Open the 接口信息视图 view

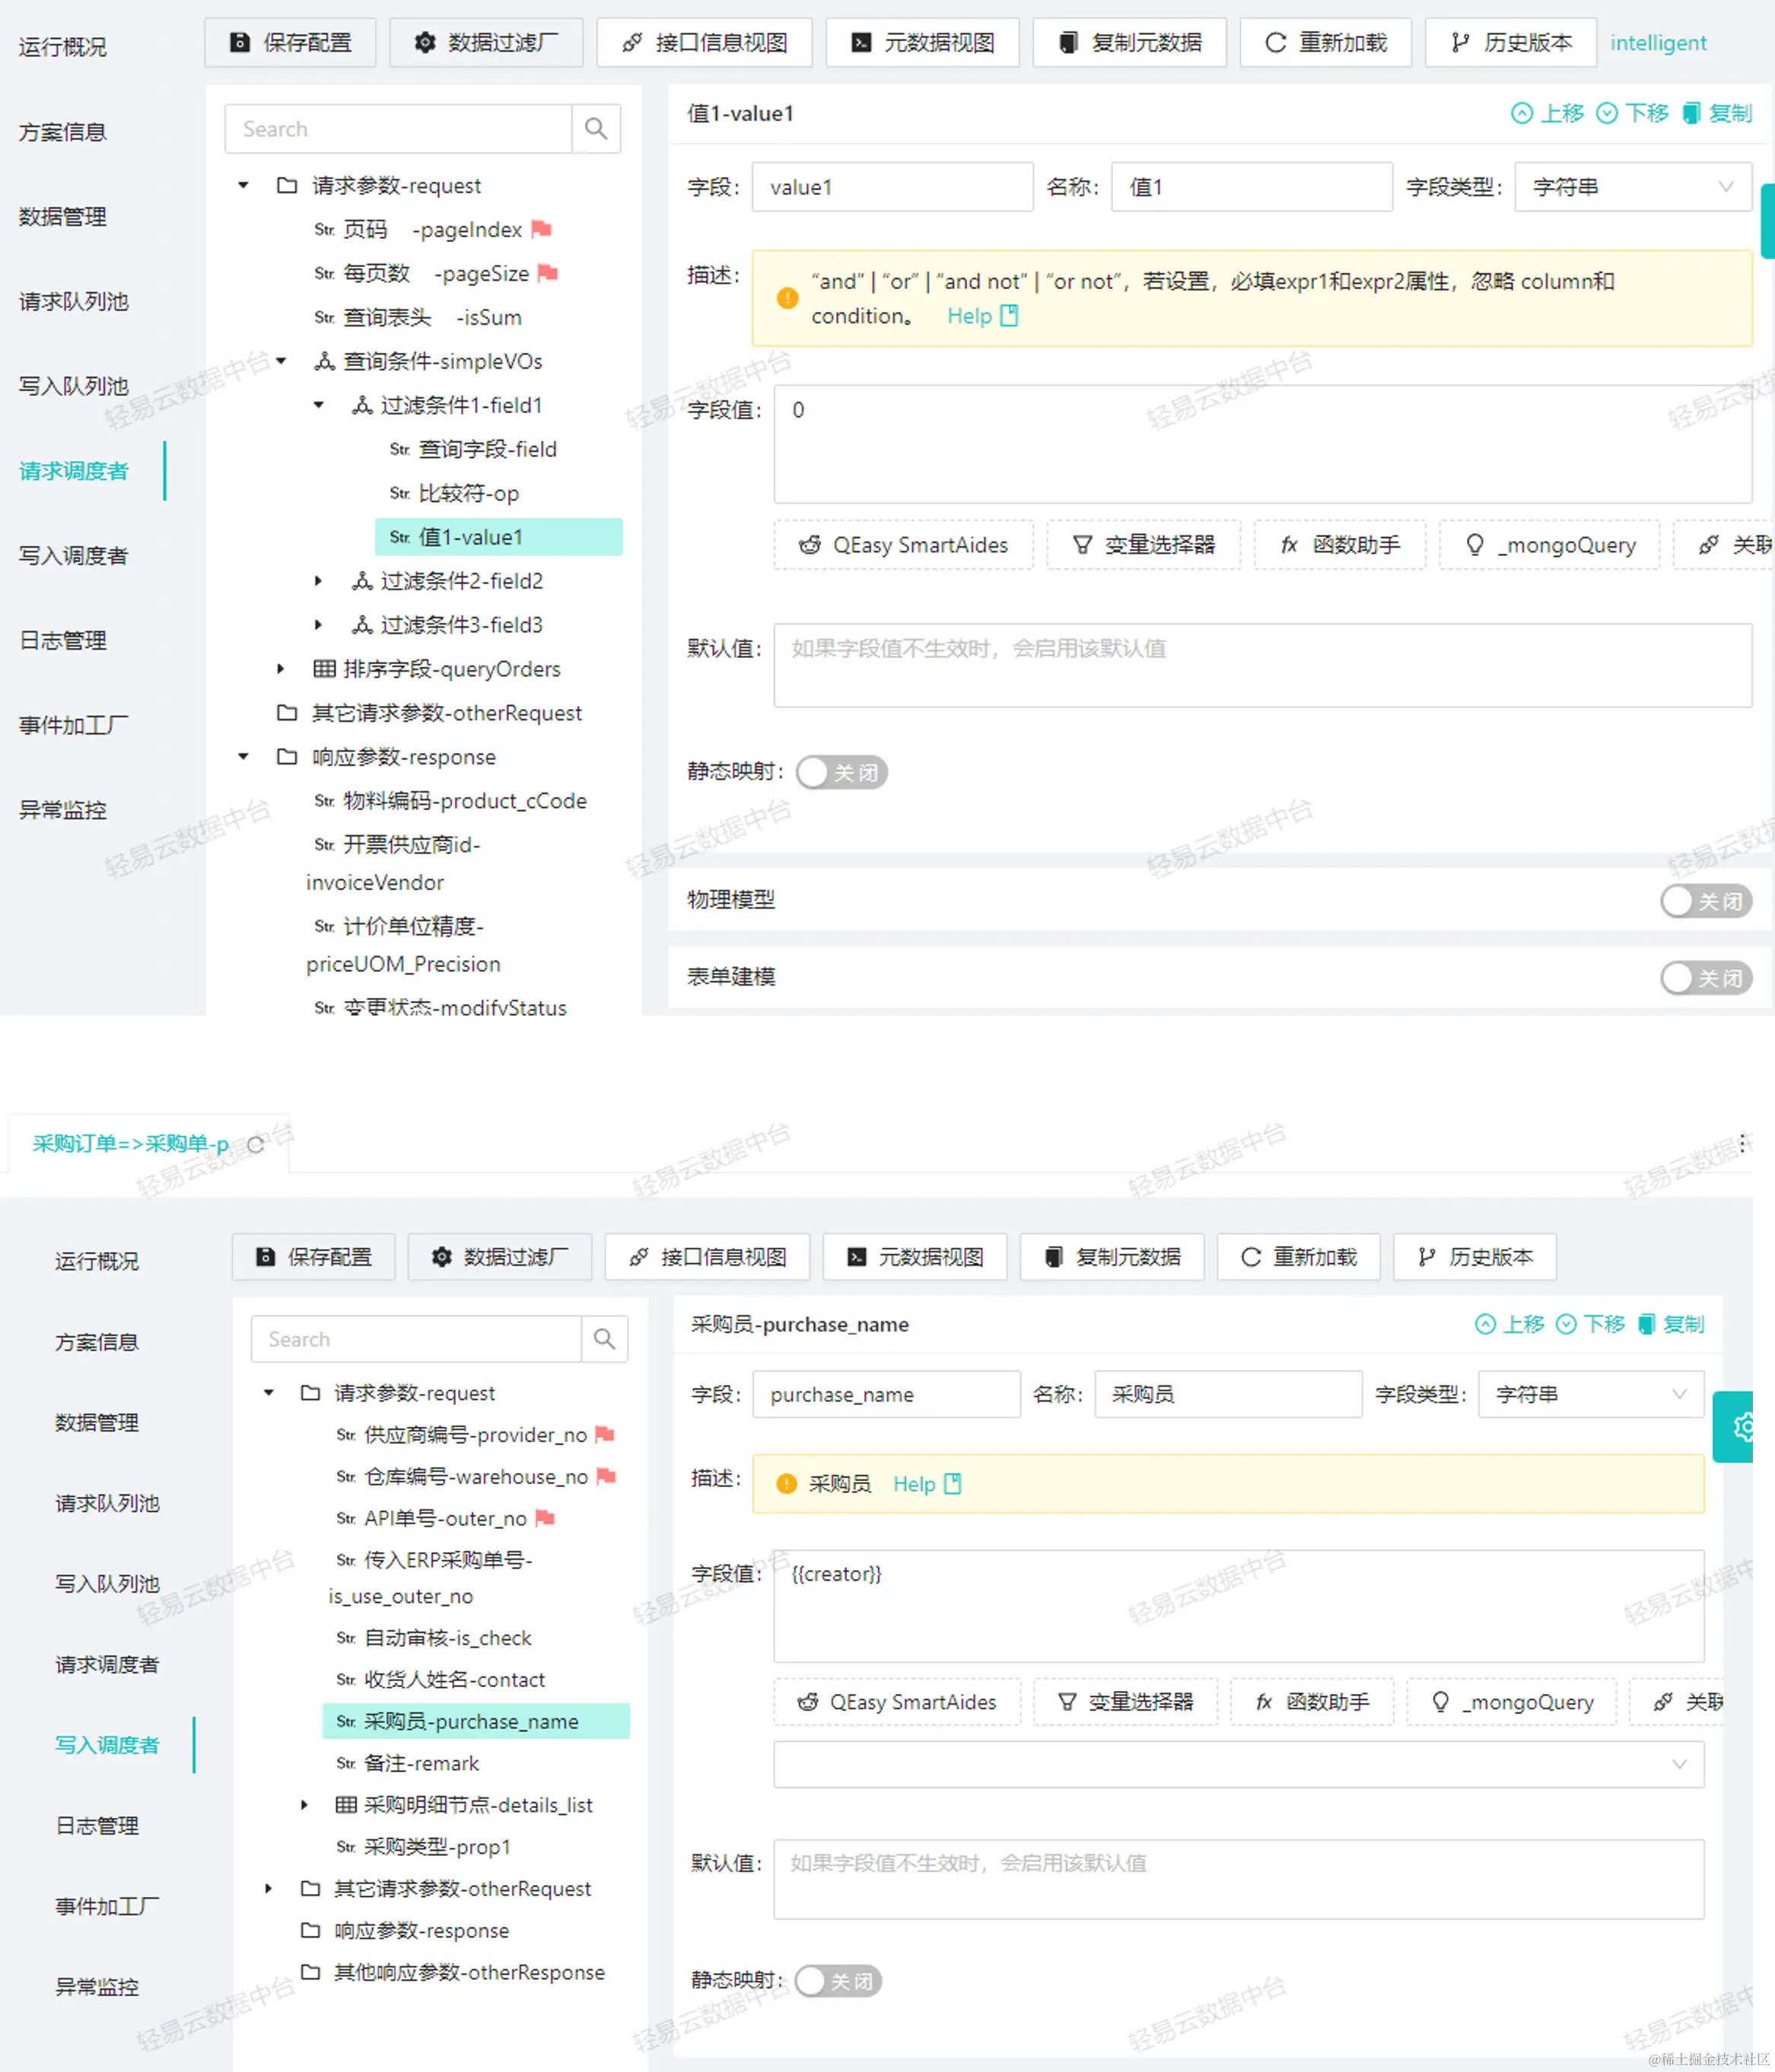704,42
